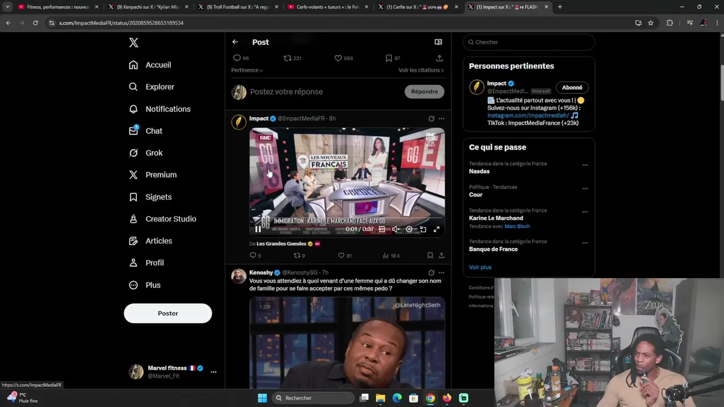Image resolution: width=724 pixels, height=407 pixels.
Task: Repost Impact video post with 9 reposts
Action: point(299,256)
